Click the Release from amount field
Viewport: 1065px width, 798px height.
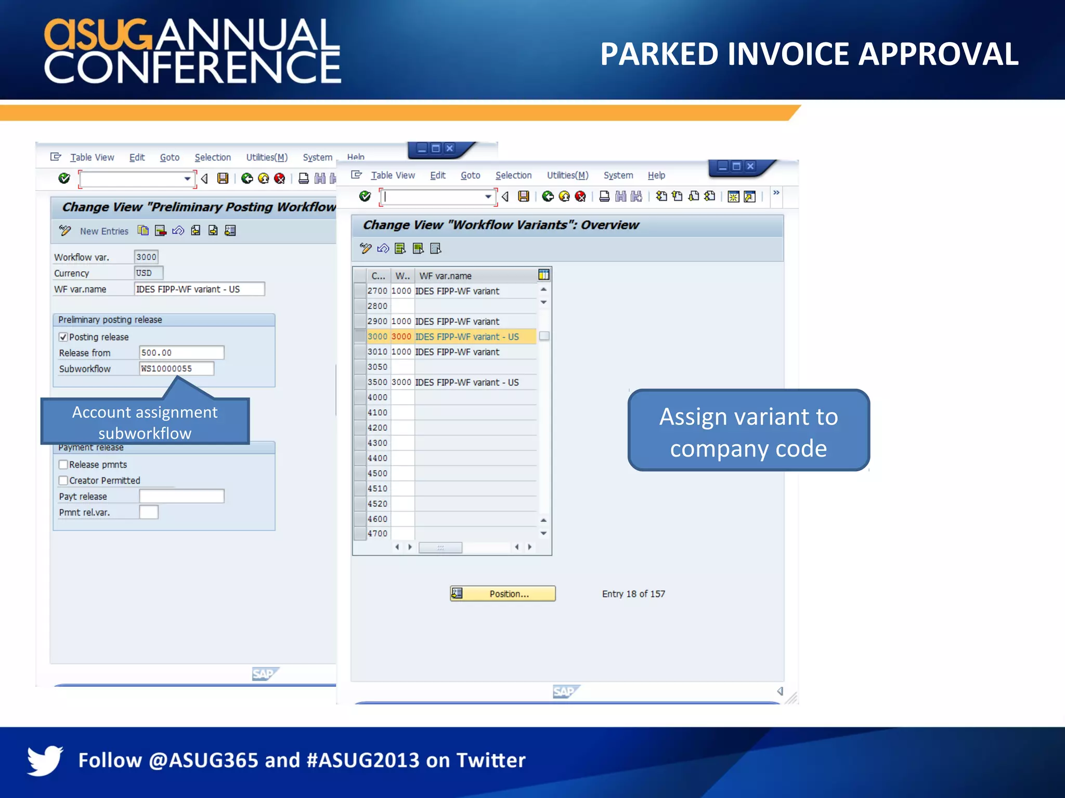[181, 352]
